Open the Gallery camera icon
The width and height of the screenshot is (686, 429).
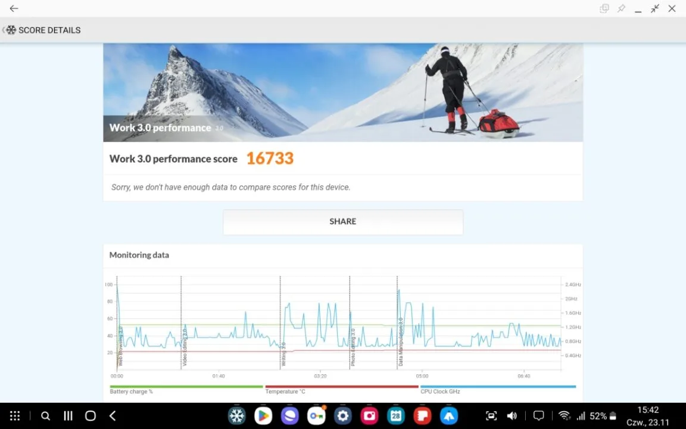(369, 415)
